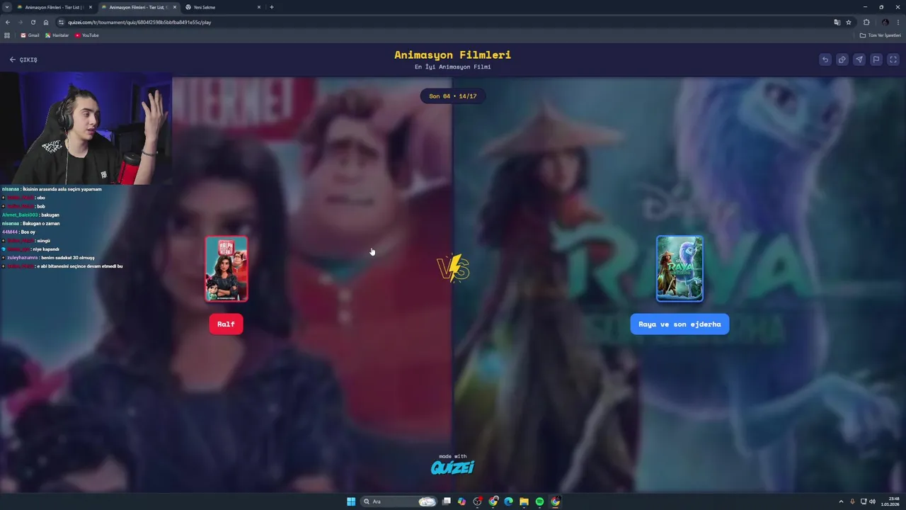Screen dimensions: 906x510
Task: Bookmark this page with the star icon
Action: pyautogui.click(x=848, y=22)
